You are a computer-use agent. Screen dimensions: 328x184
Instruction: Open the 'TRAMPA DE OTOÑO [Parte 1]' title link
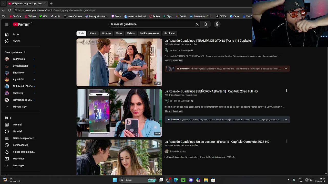[x=208, y=41]
